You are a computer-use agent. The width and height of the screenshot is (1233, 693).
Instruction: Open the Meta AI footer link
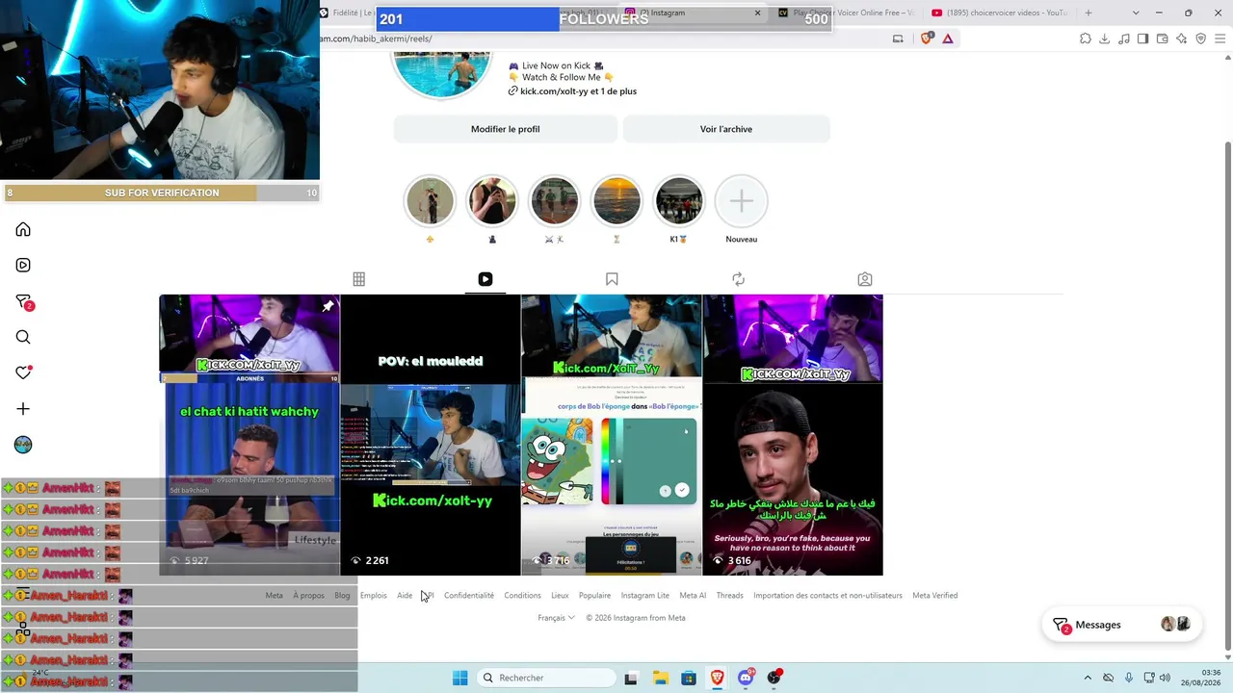point(693,596)
